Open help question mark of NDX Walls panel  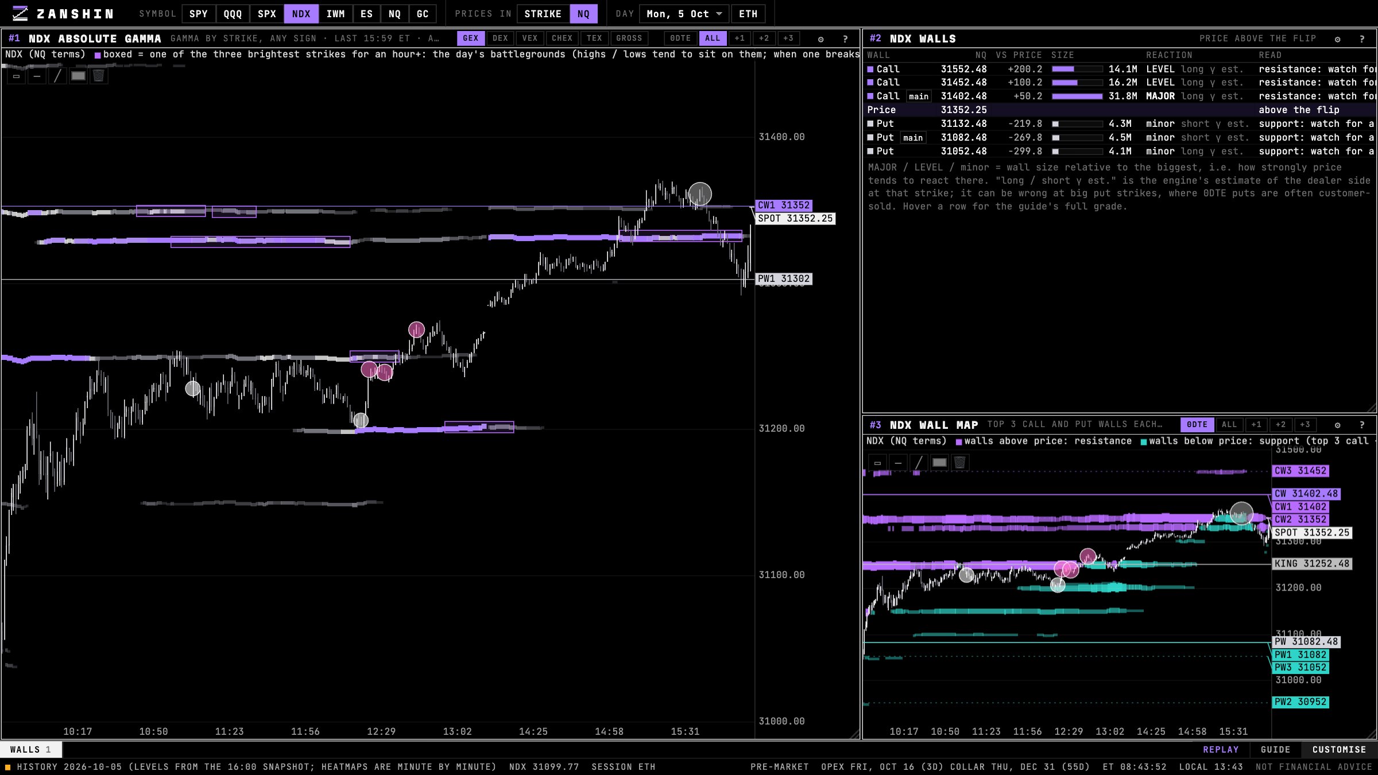pos(1362,39)
